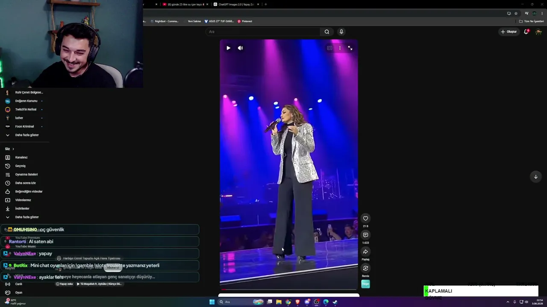
Task: Remix this Shorts video
Action: point(365,268)
